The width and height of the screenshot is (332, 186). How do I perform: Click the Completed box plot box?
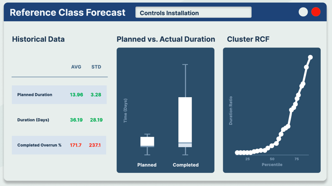click(185, 121)
